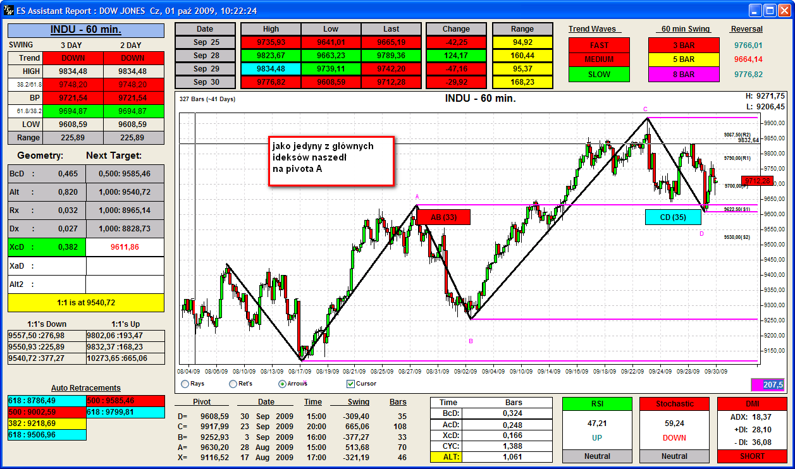Click the pivot D= row

[x=292, y=416]
